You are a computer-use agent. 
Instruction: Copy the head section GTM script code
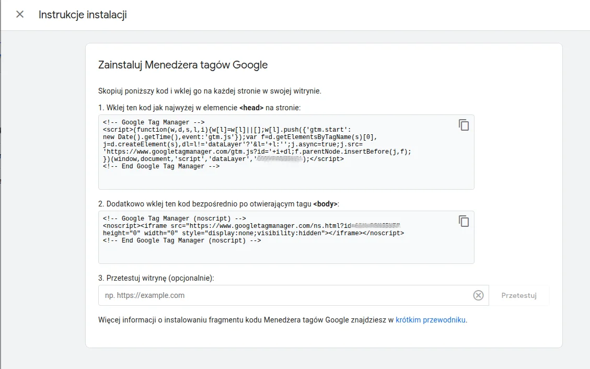click(x=464, y=125)
